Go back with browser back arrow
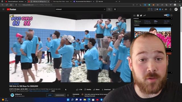Image resolution: width=182 pixels, height=102 pixels. point(3,5)
